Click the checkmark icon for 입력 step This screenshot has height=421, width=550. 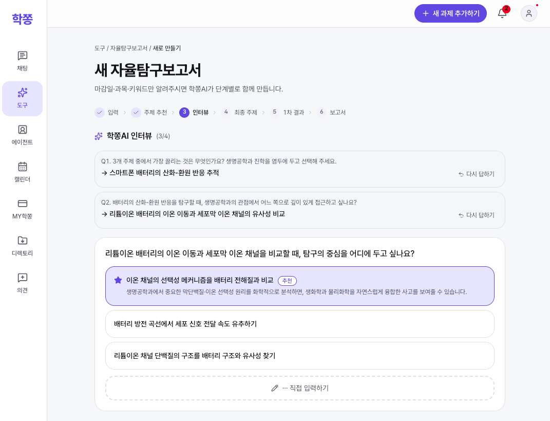pyautogui.click(x=100, y=113)
